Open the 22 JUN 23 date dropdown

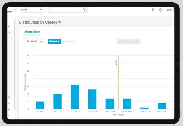tap(34, 41)
